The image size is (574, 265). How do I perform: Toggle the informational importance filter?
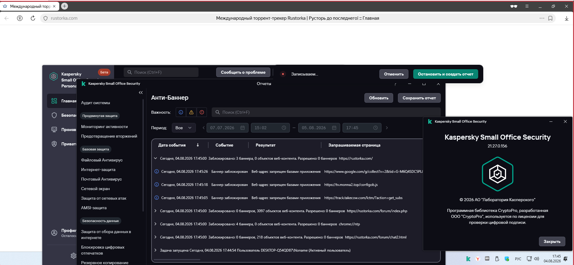click(181, 112)
